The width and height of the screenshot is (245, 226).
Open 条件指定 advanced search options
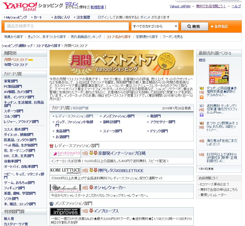[219, 26]
